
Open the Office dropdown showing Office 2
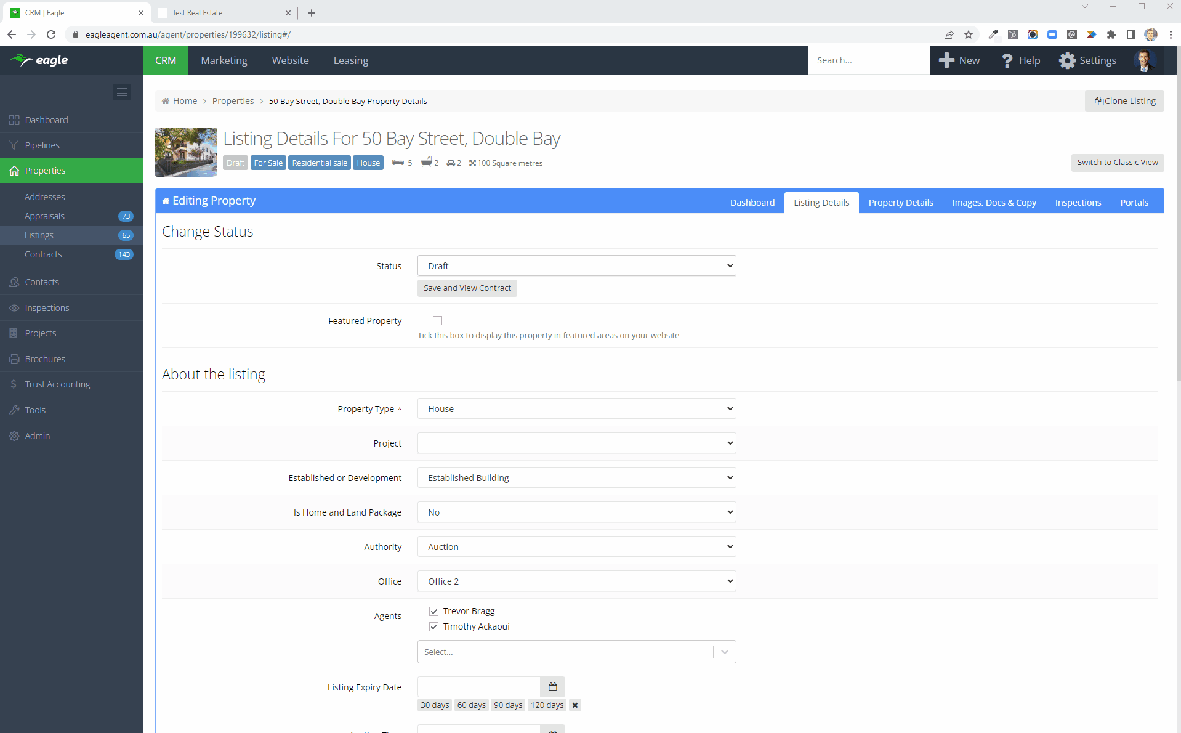click(x=576, y=581)
